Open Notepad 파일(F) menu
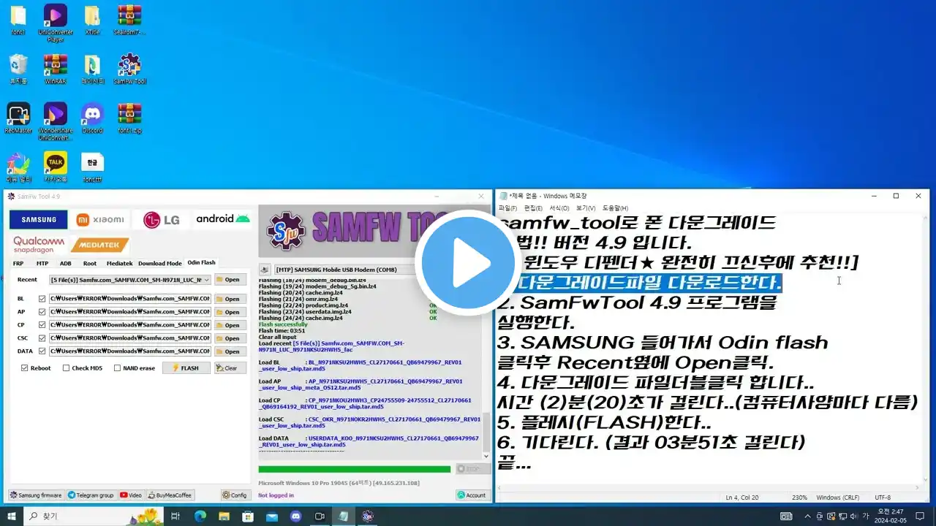 (507, 208)
